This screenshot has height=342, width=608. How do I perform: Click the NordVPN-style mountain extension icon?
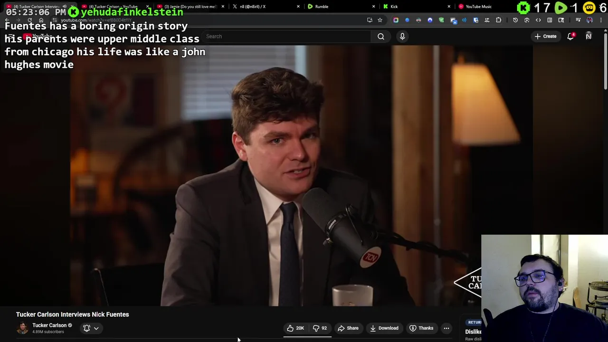(430, 20)
